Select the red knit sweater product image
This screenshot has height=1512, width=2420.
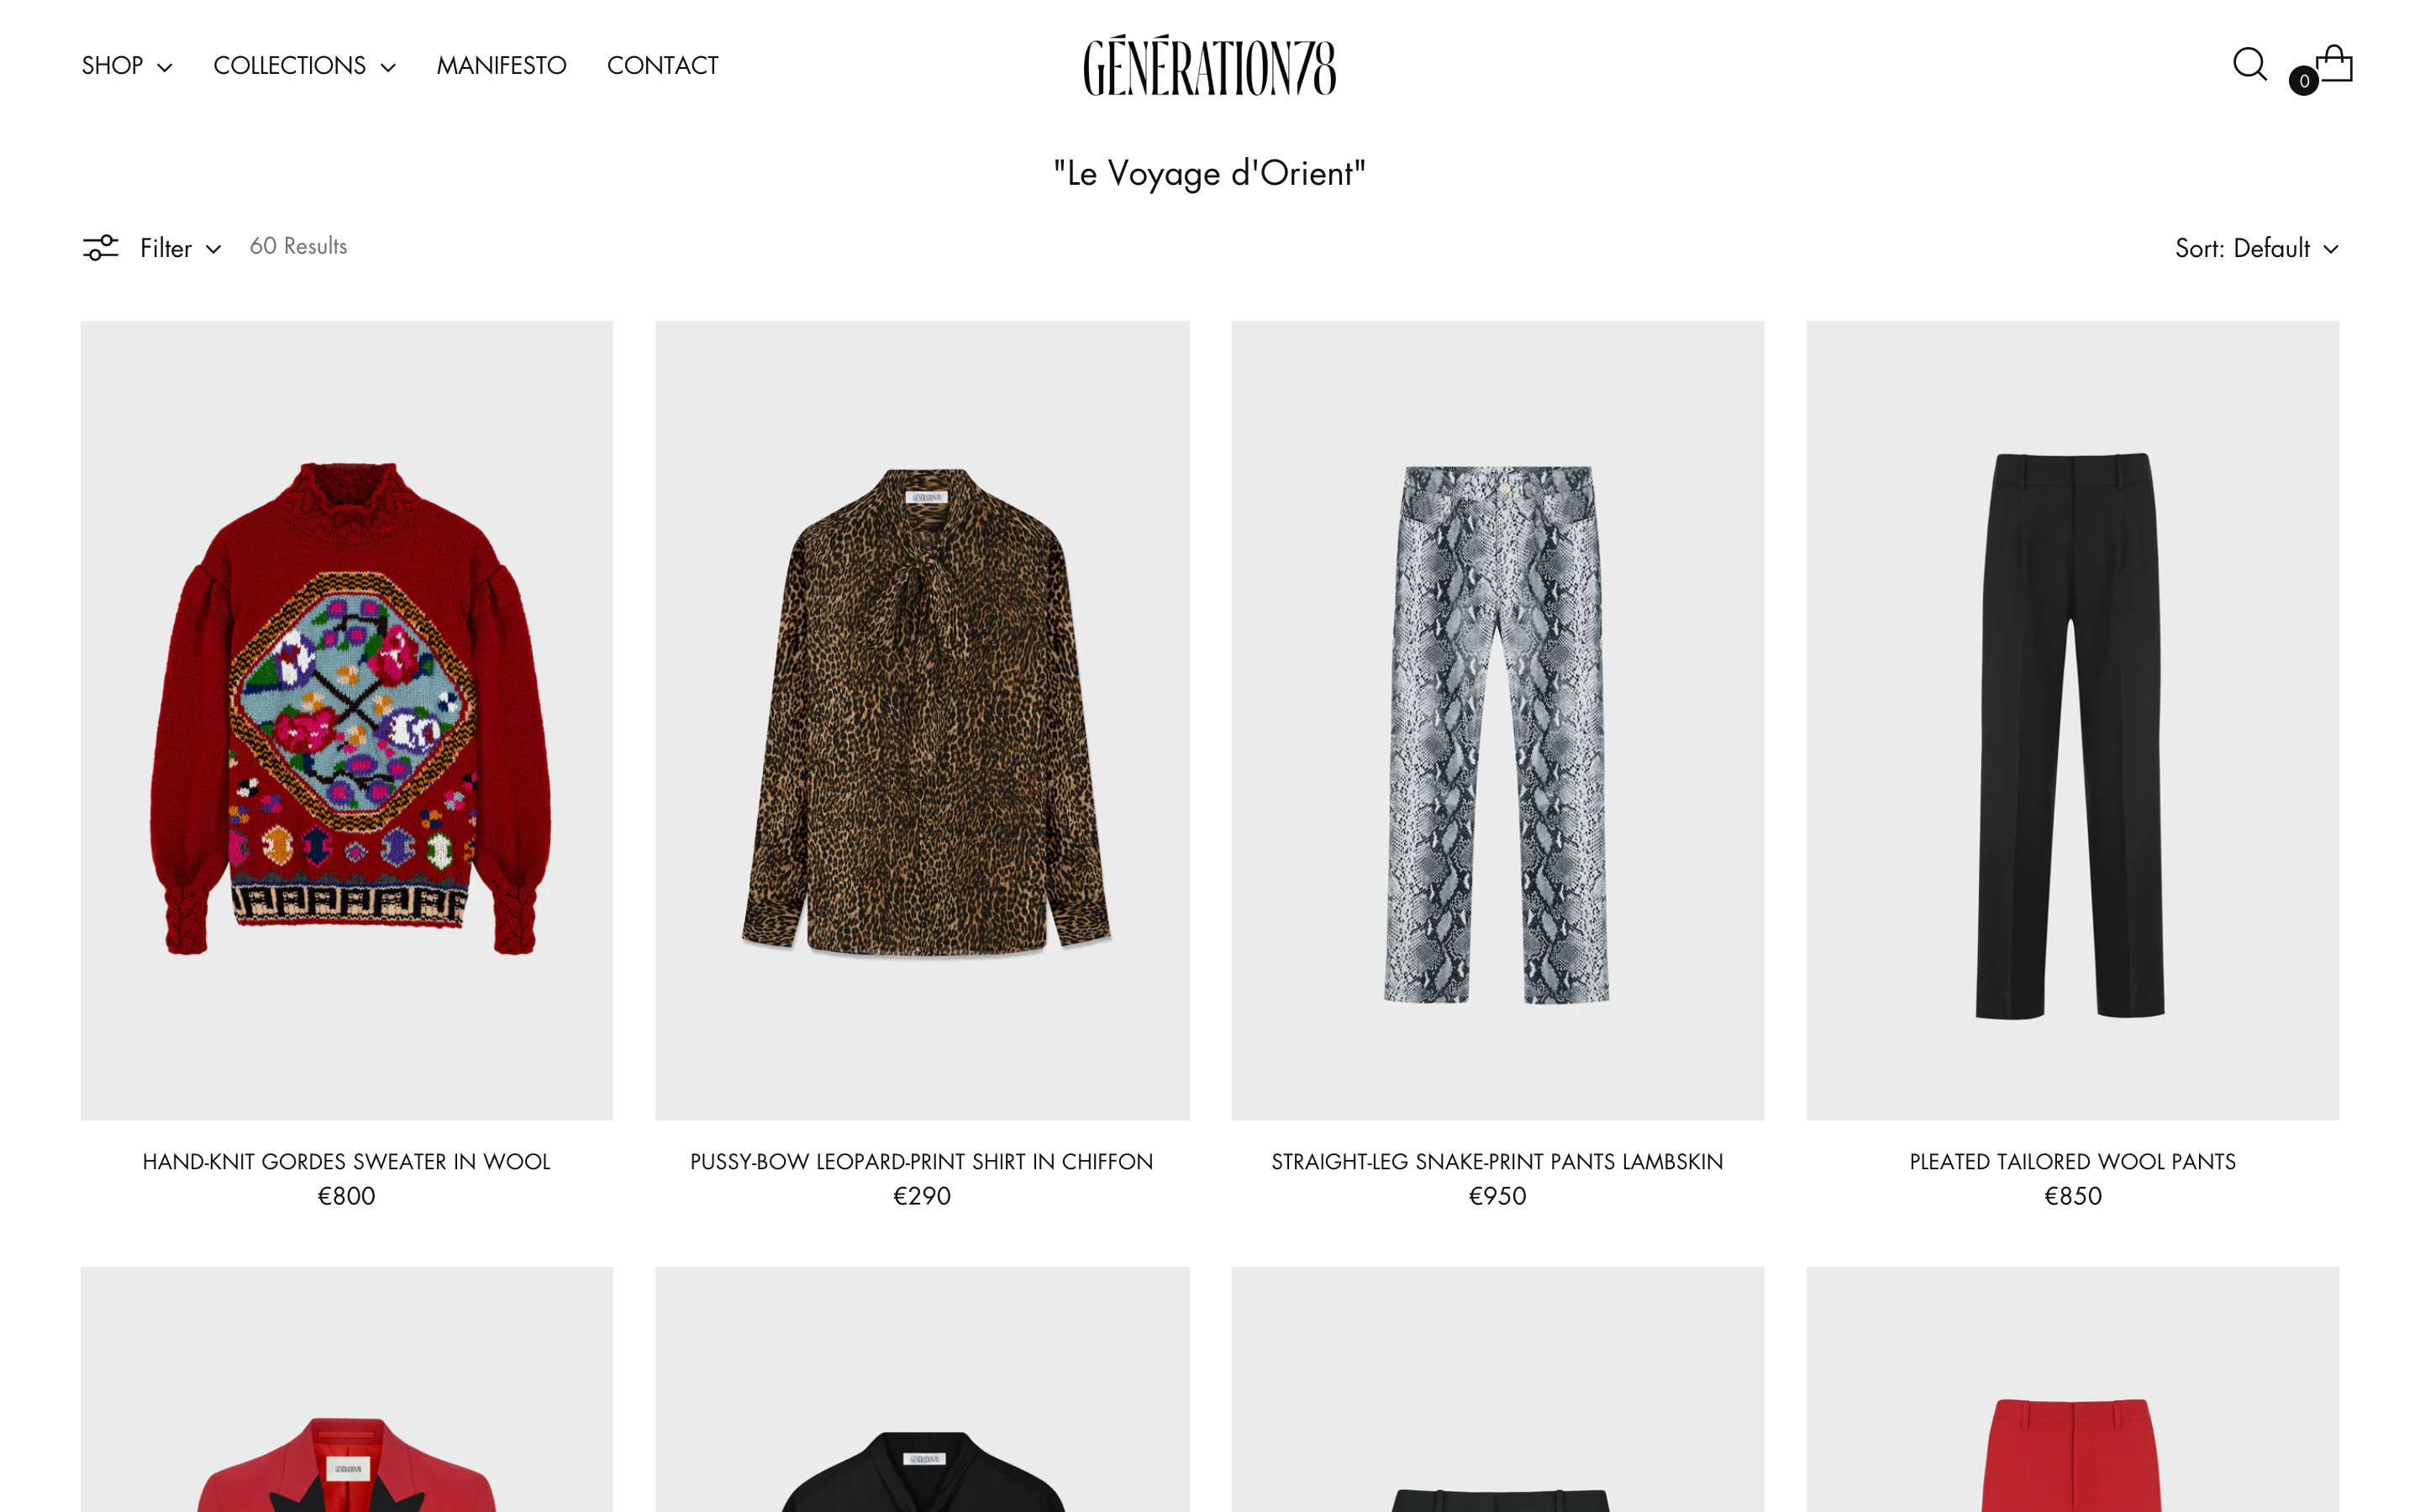coord(346,720)
